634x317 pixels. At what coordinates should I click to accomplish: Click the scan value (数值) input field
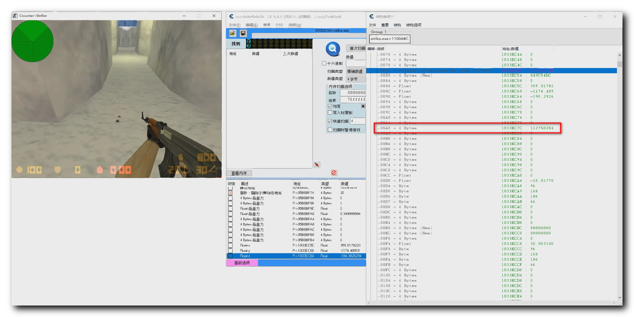click(356, 63)
